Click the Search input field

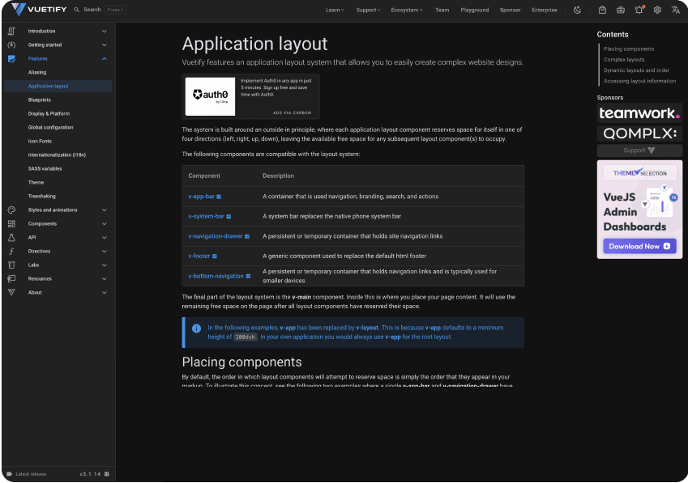(100, 10)
